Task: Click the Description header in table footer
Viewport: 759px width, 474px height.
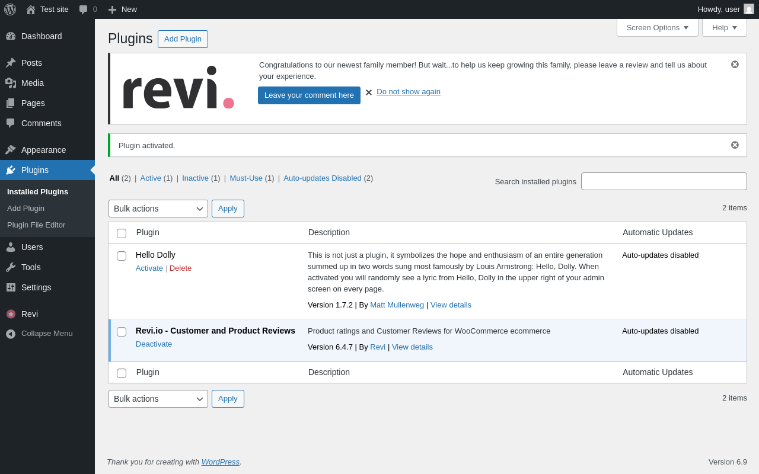Action: 329,372
